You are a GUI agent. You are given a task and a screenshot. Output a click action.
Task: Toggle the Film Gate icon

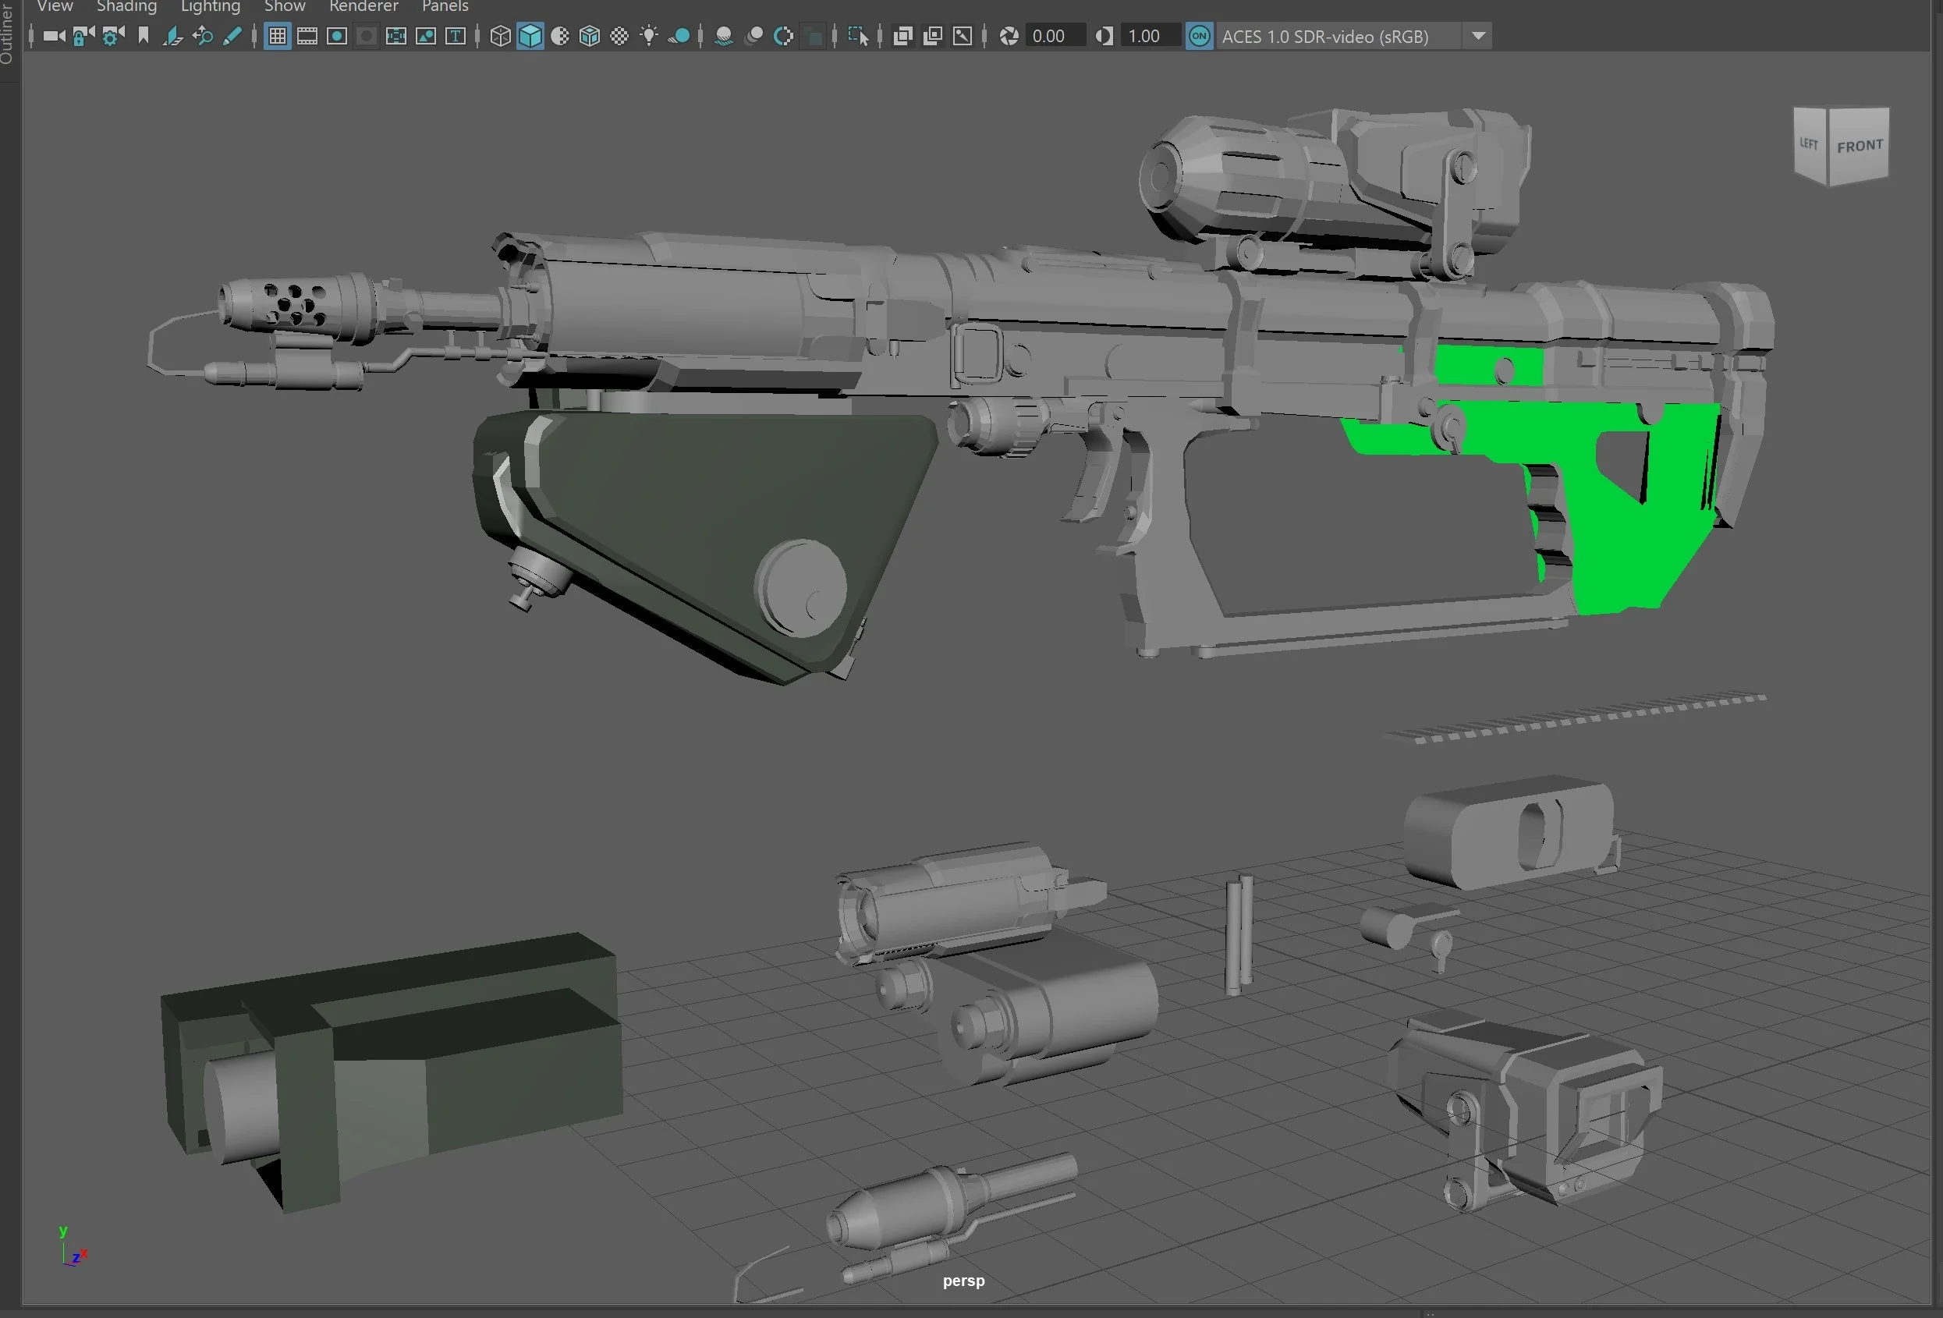click(307, 36)
